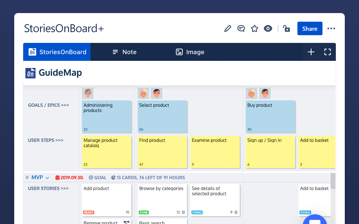Image resolution: width=359 pixels, height=224 pixels.
Task: Click the USER STEPS >>> label
Action: tap(46, 140)
